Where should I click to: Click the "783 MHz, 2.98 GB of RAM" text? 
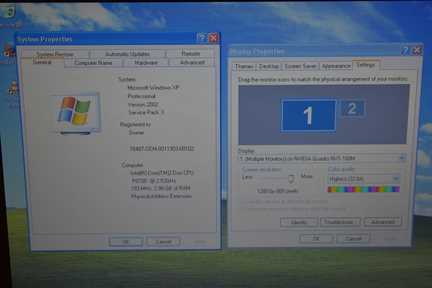pyautogui.click(x=161, y=188)
